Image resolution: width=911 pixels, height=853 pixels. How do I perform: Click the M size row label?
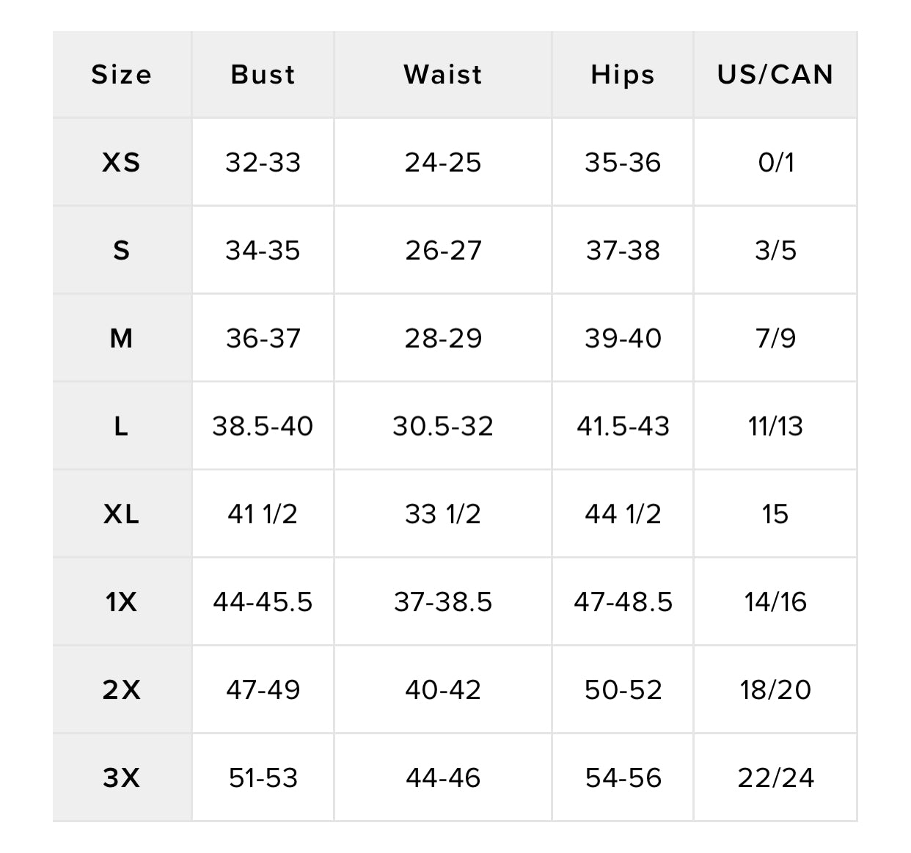click(122, 338)
